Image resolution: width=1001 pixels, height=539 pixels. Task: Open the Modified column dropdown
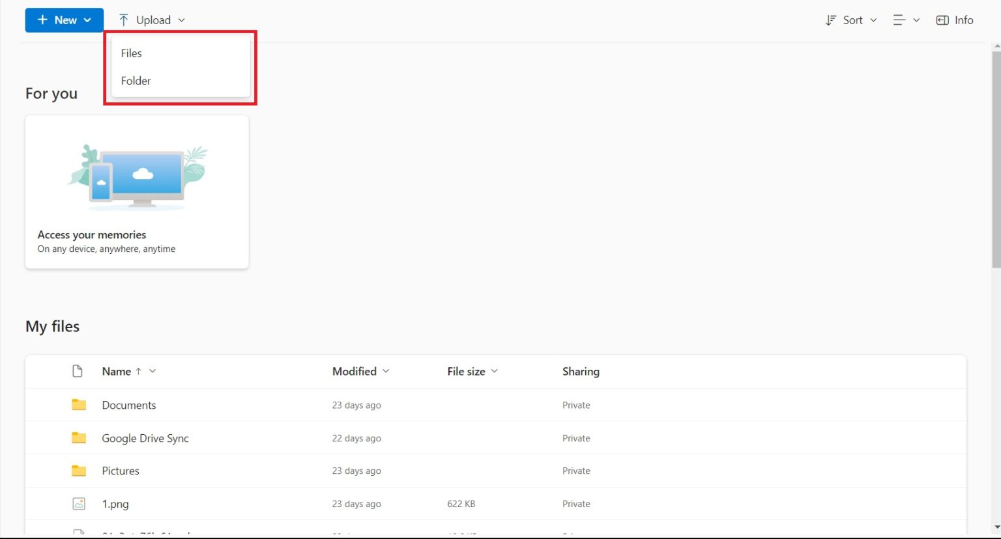pyautogui.click(x=361, y=371)
